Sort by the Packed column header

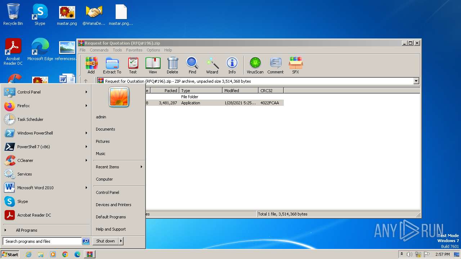165,91
